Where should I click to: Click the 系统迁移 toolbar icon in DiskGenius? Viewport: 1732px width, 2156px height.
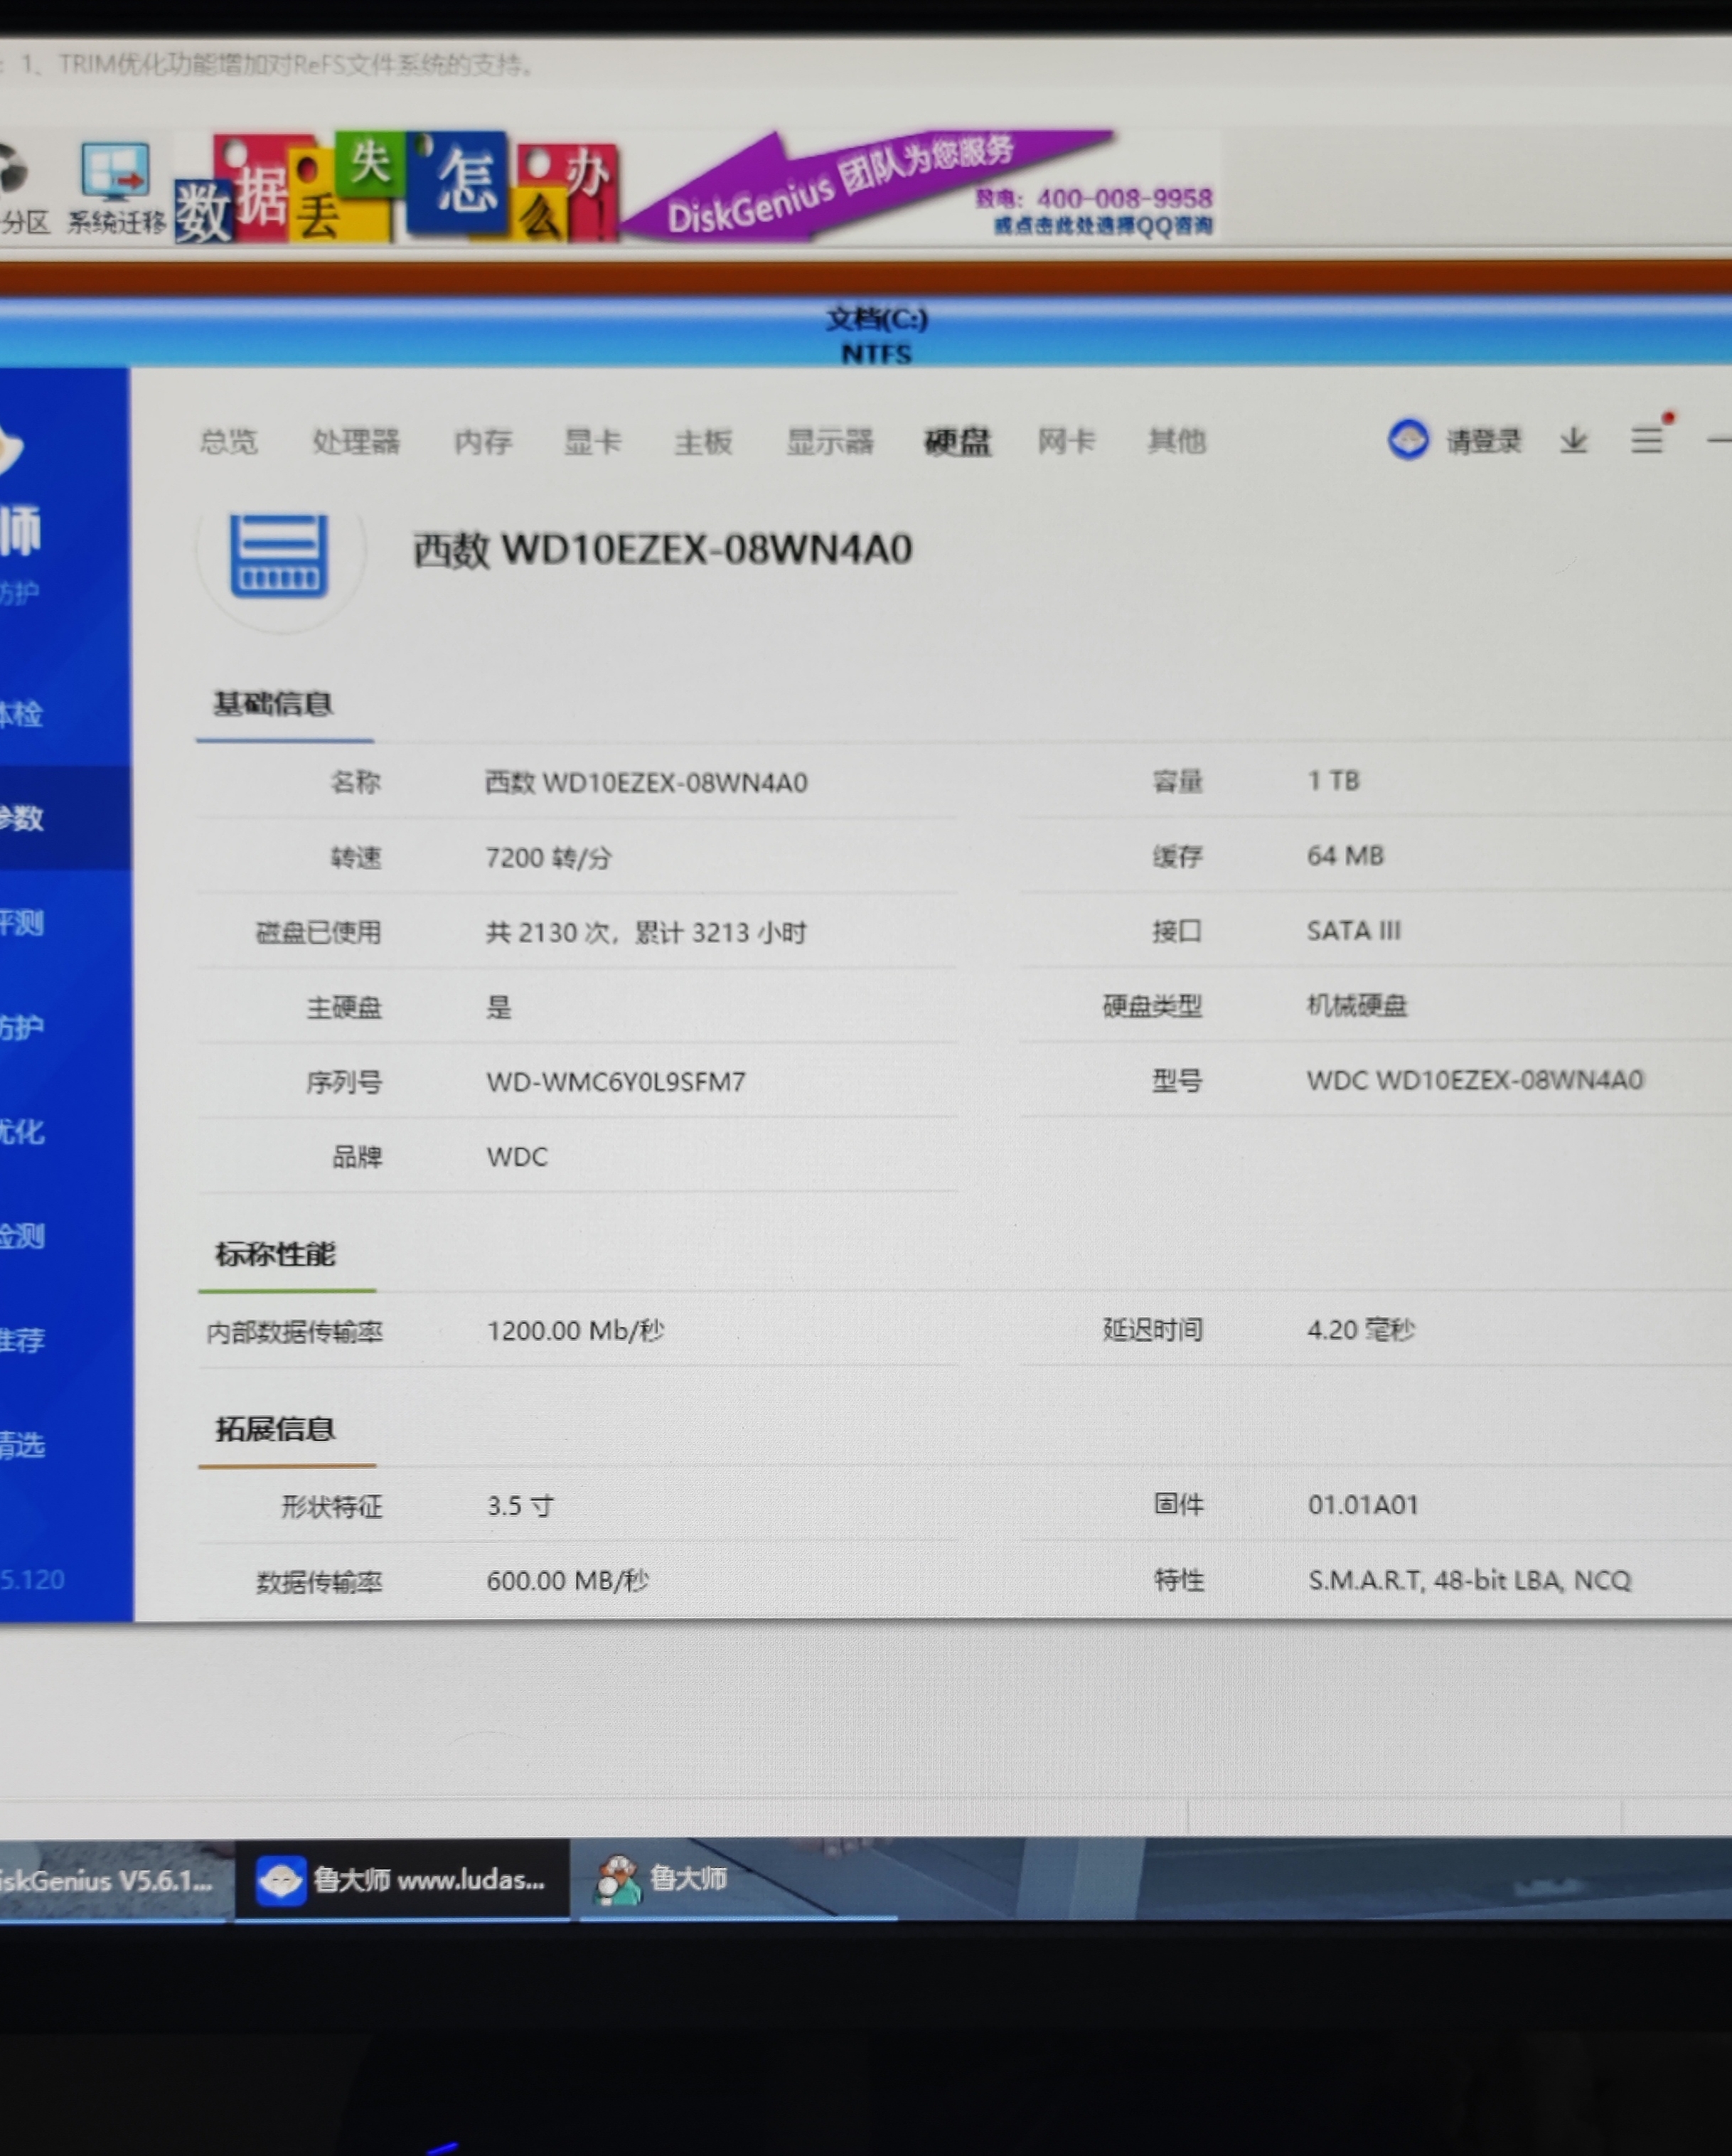pos(116,188)
